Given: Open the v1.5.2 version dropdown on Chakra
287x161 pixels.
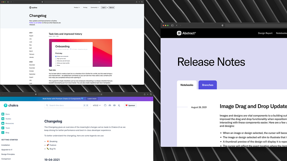Looking at the screenshot, I should click(x=97, y=105).
